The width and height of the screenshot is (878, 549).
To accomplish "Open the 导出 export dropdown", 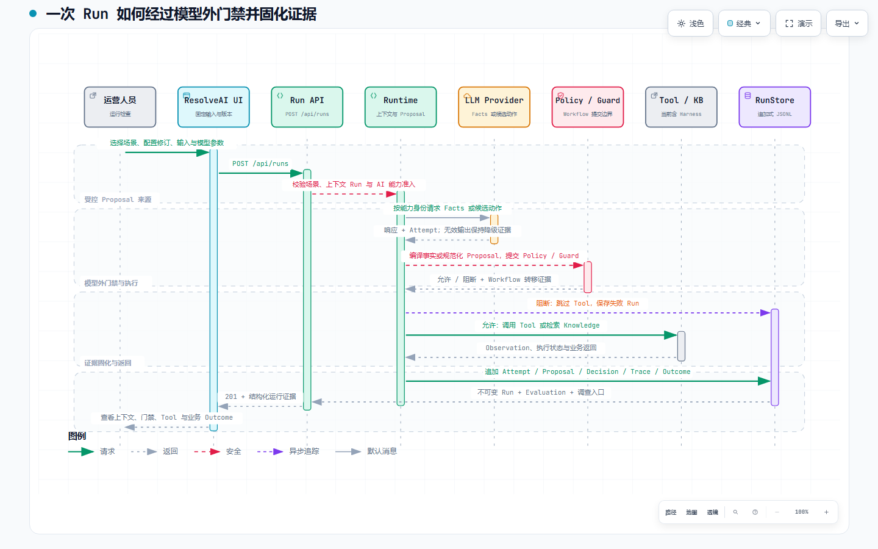I will (x=847, y=23).
